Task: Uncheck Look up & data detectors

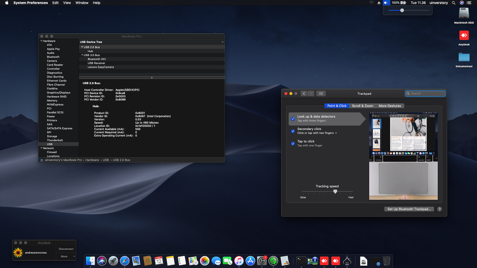Action: point(293,119)
